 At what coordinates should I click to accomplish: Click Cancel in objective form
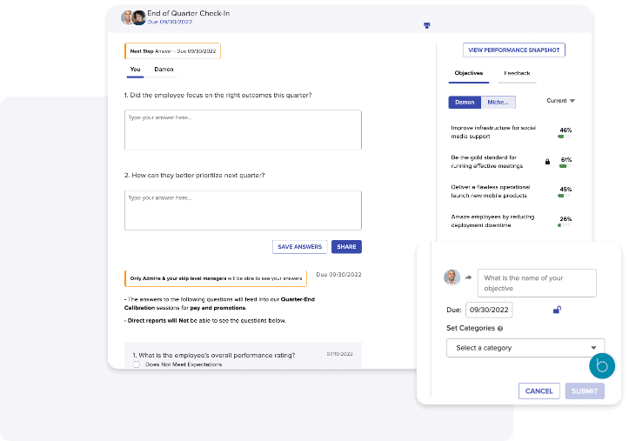[539, 391]
